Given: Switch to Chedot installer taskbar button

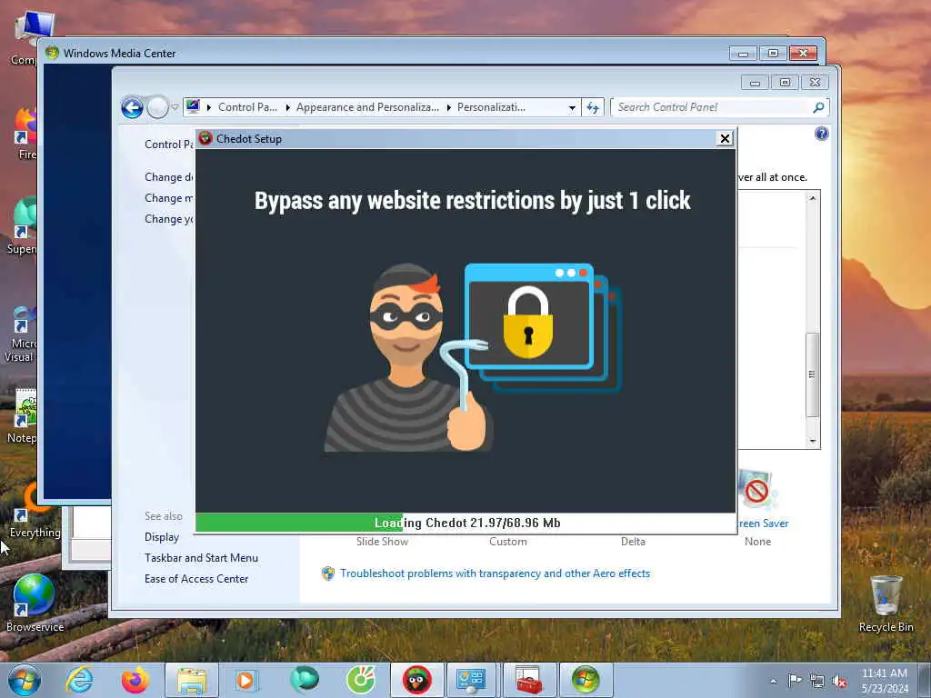Looking at the screenshot, I should click(416, 680).
